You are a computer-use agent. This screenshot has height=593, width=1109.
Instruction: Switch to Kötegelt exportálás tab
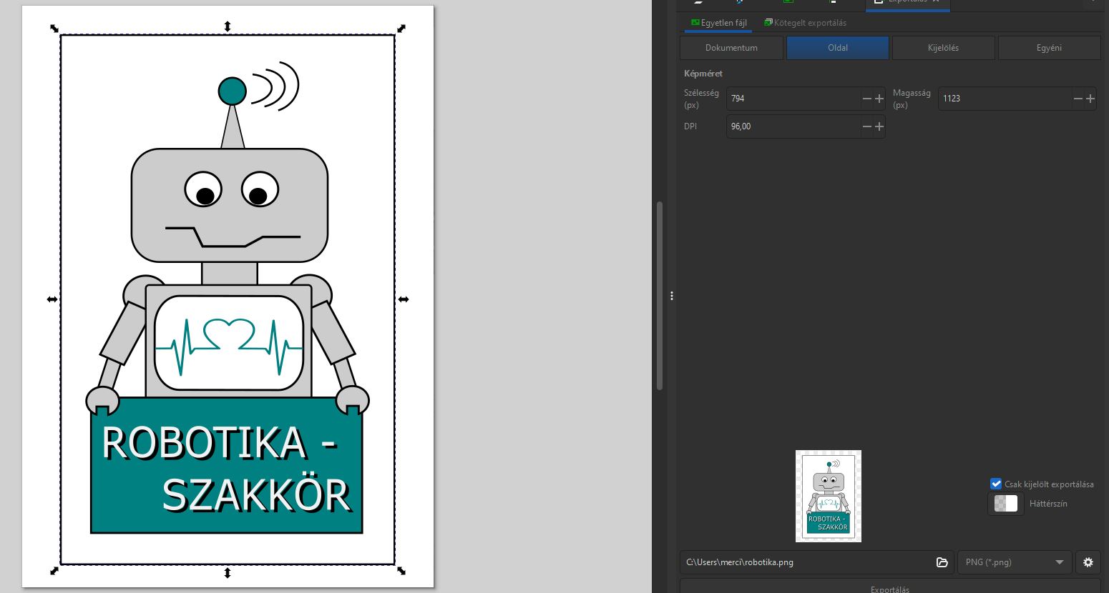click(805, 23)
